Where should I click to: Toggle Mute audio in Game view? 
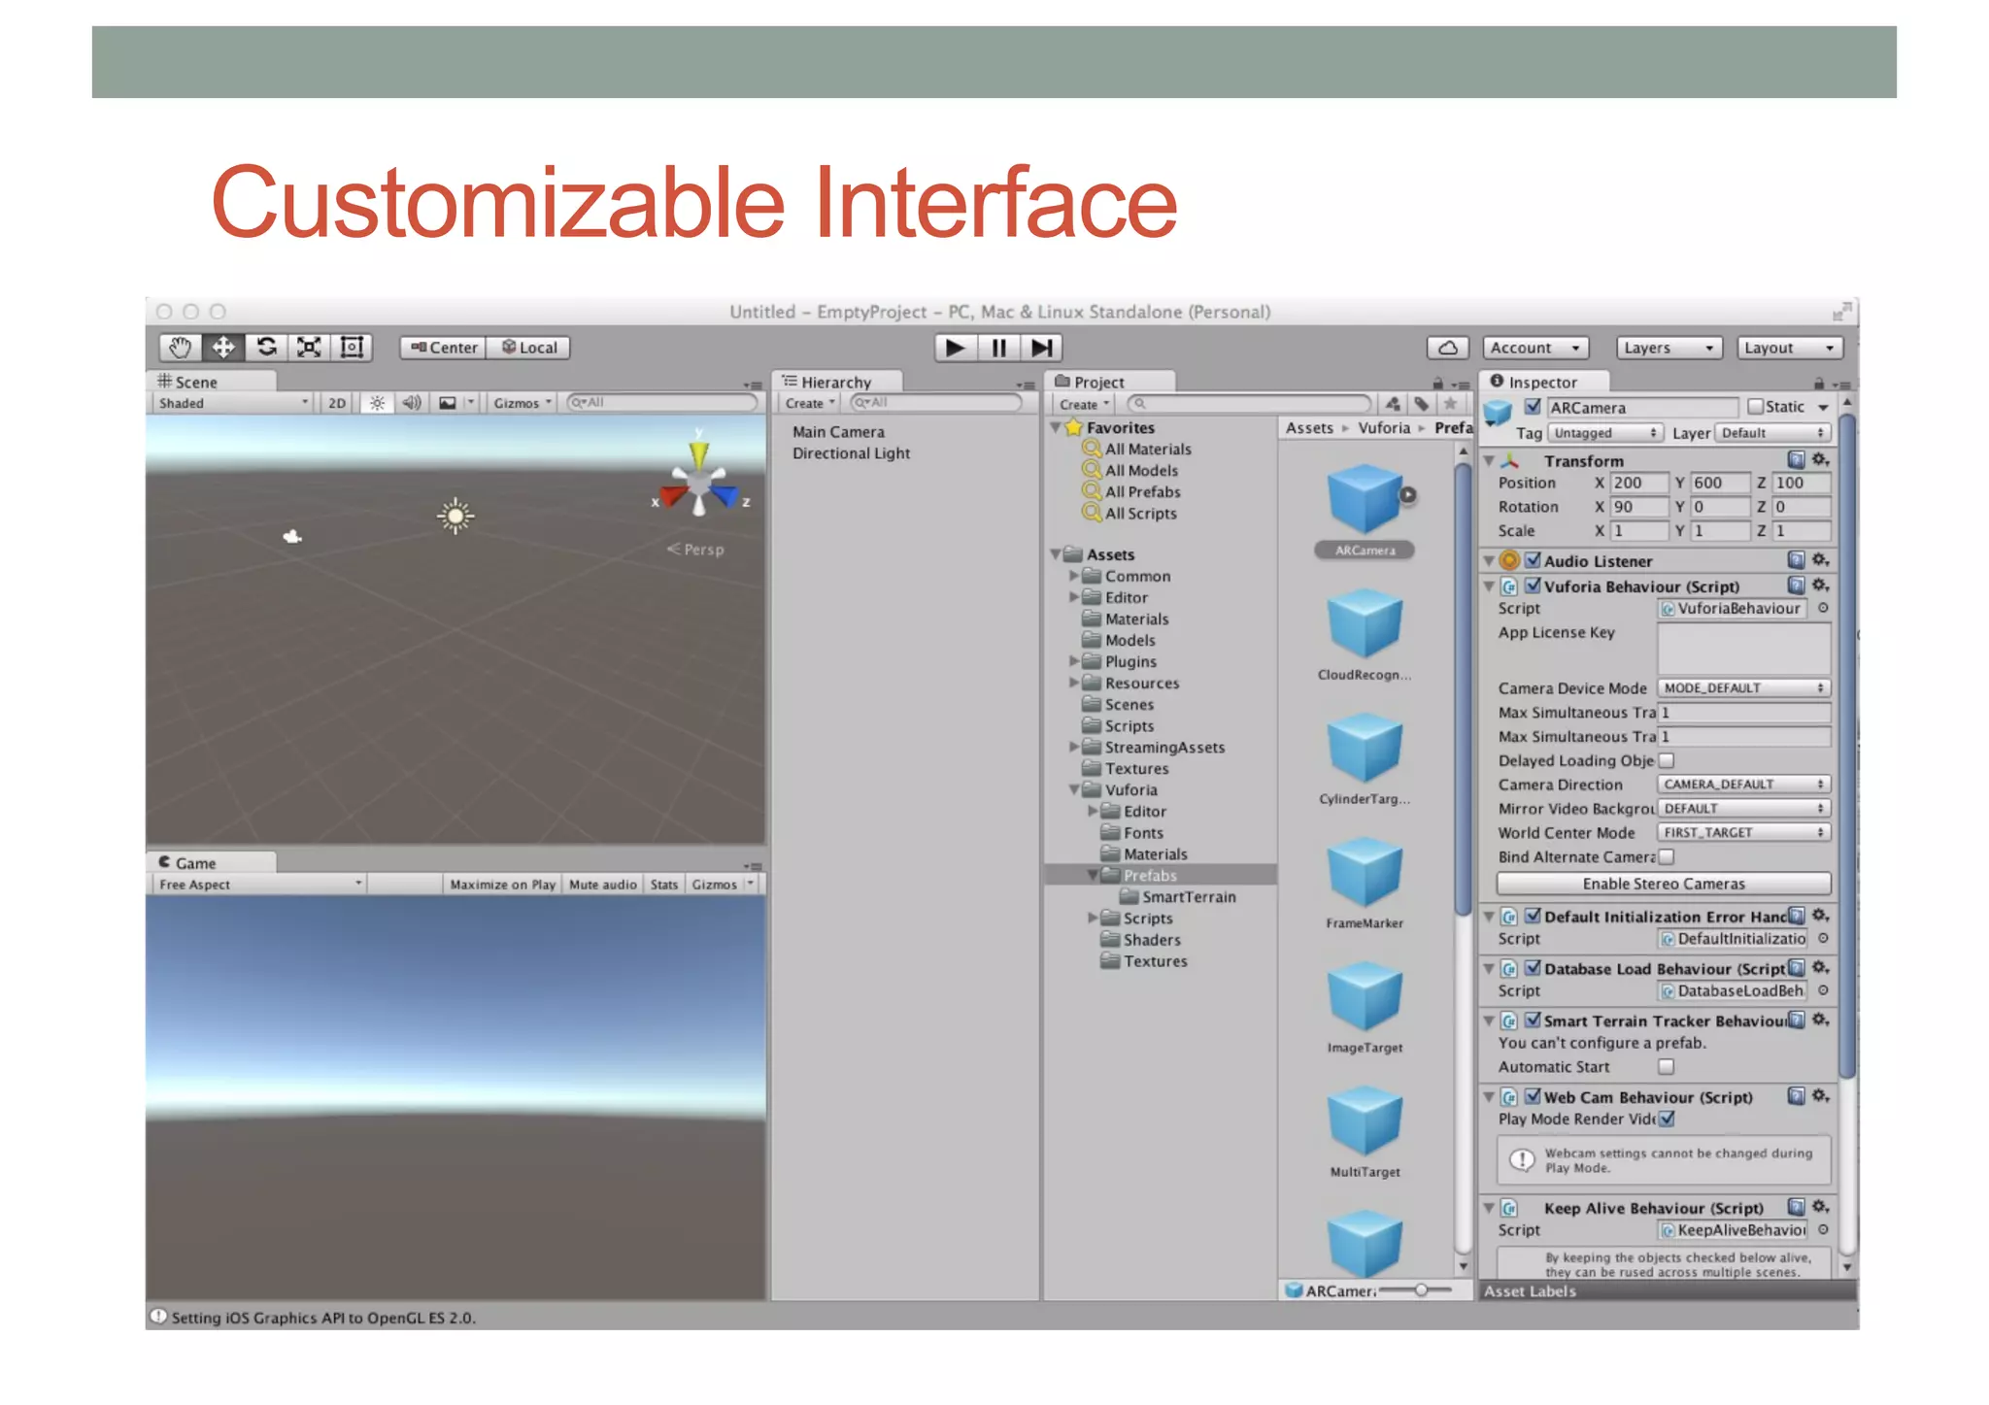pyautogui.click(x=603, y=884)
